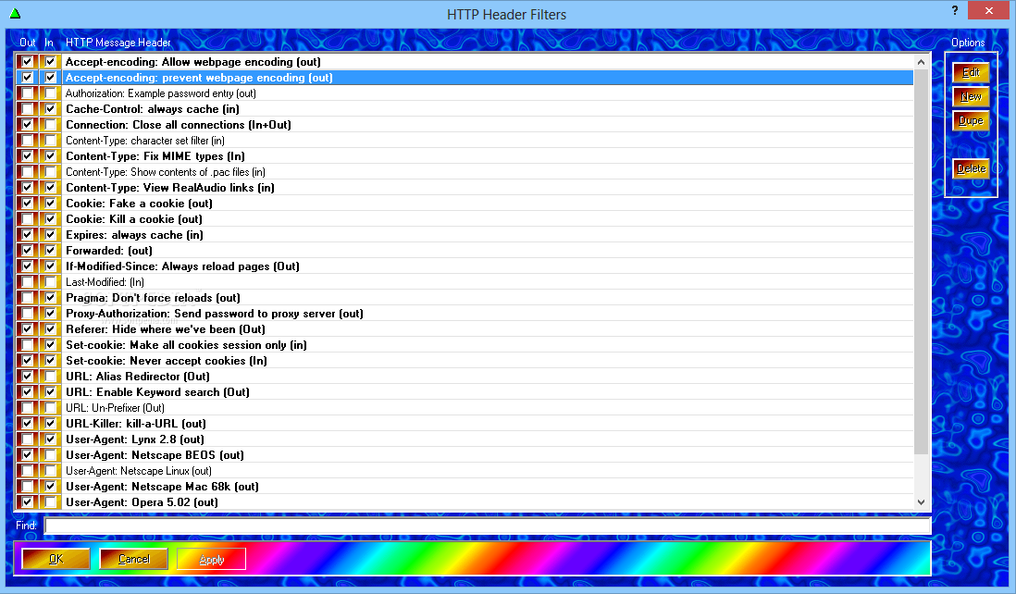
Task: Toggle In checkbox for Pragma: Don't force reloads
Action: click(51, 297)
